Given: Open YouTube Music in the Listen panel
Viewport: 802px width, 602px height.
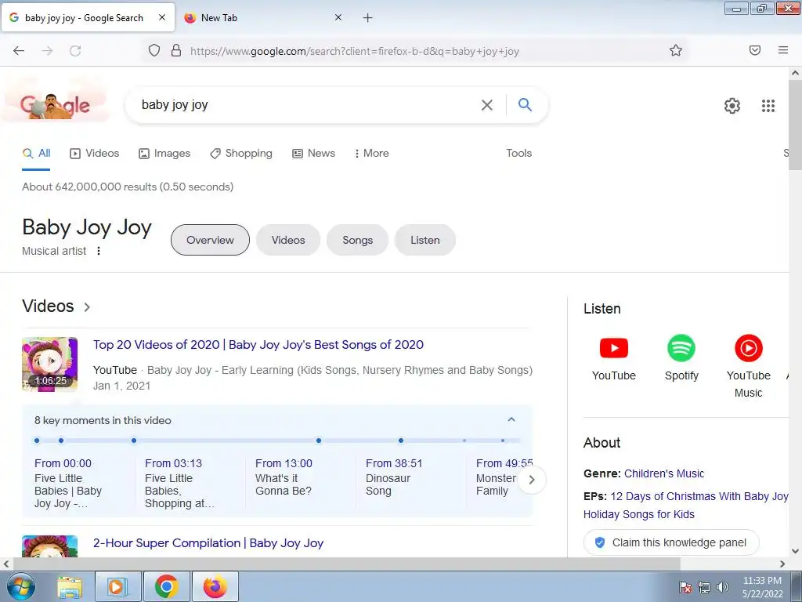Looking at the screenshot, I should [748, 366].
